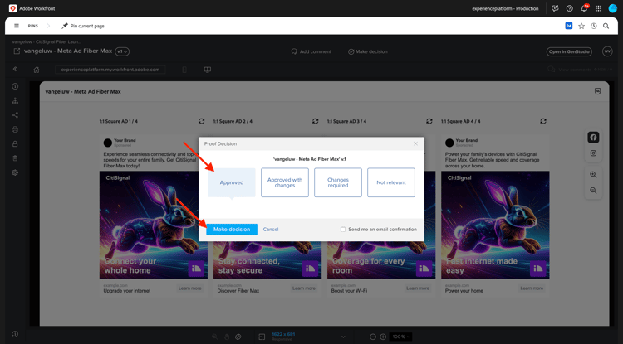
Task: Select the Approved decision option
Action: [x=232, y=182]
